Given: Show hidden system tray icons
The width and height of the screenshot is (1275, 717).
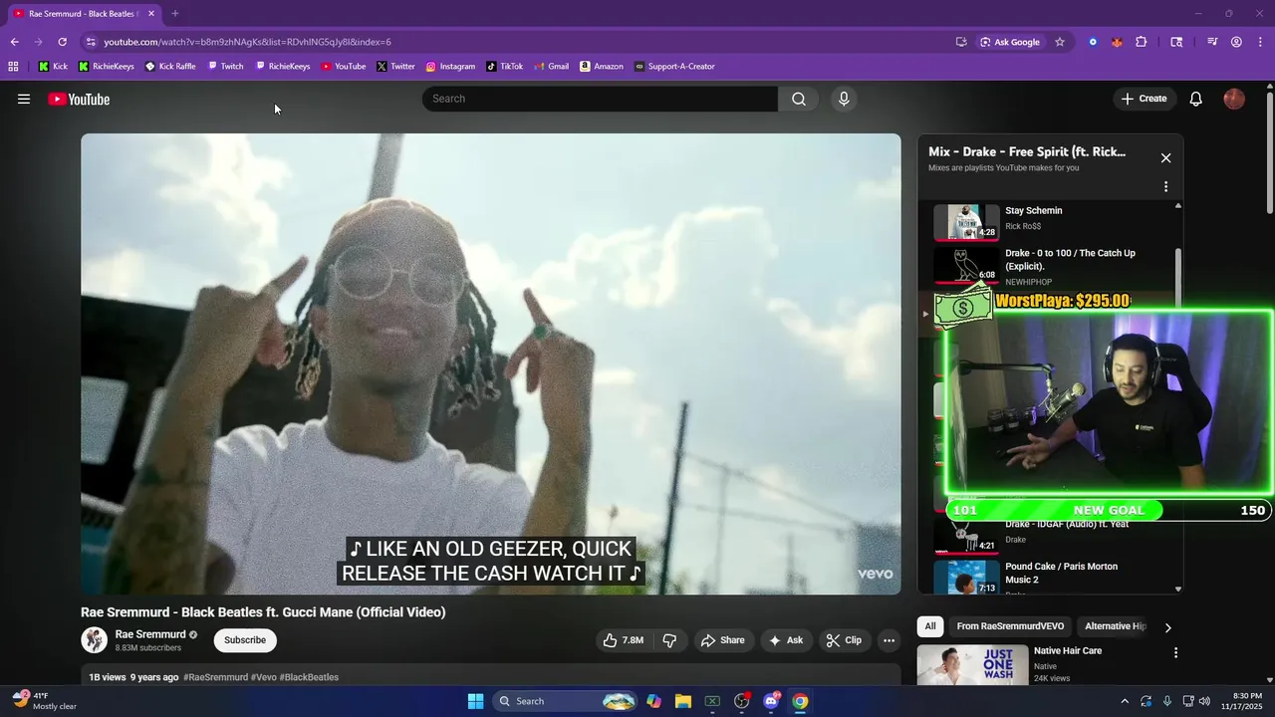Looking at the screenshot, I should [1125, 701].
